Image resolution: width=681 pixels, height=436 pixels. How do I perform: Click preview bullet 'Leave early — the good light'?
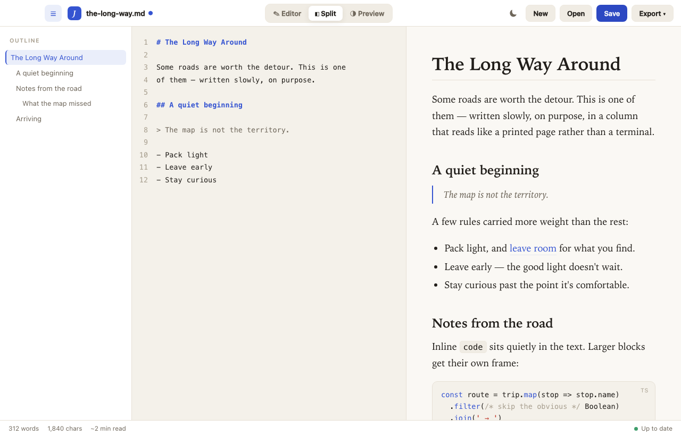click(x=534, y=267)
